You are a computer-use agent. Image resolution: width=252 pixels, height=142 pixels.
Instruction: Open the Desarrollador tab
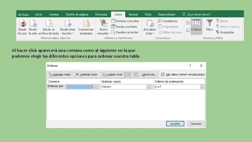[167, 14]
